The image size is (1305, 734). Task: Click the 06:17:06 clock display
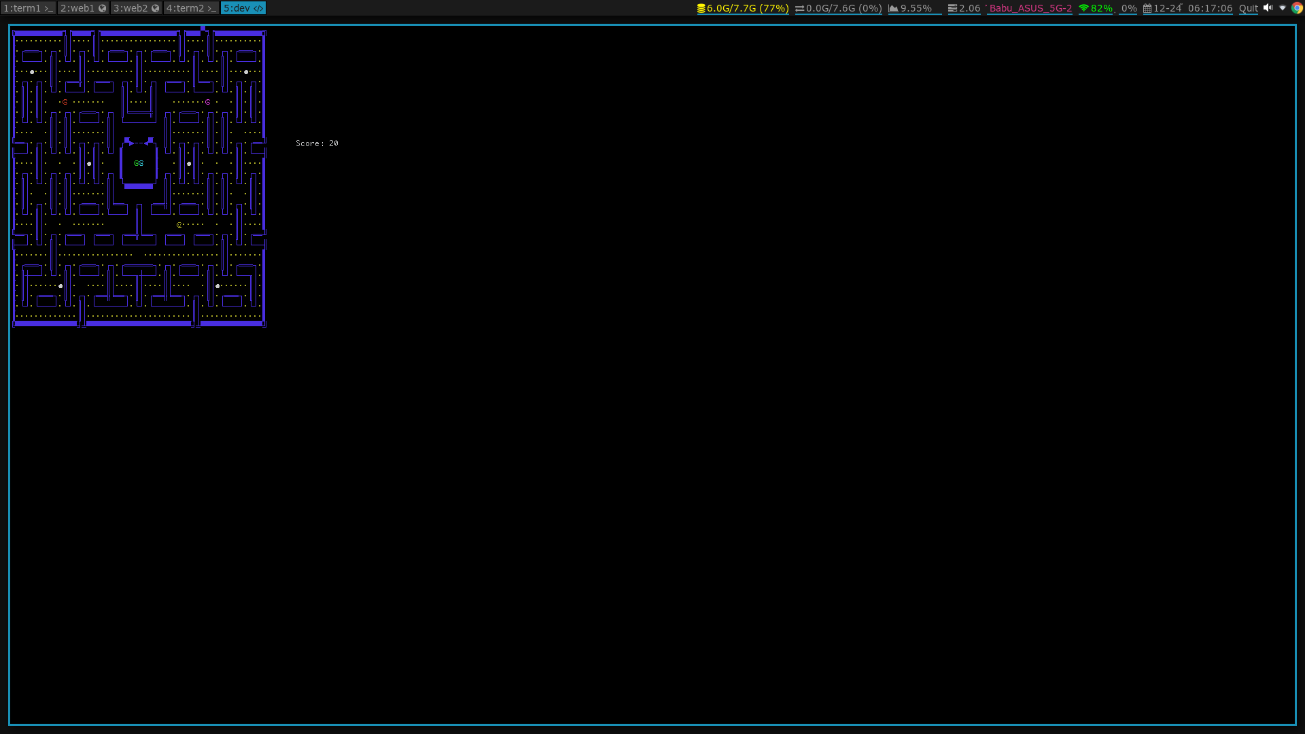(x=1210, y=8)
